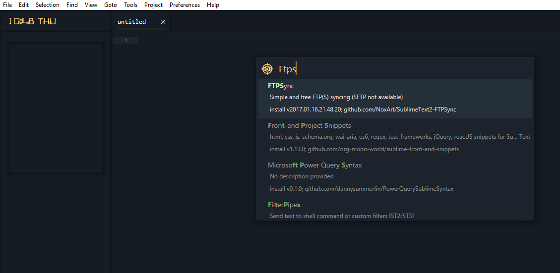Open the Preferences menu
Viewport: 560px width, 273px height.
click(185, 5)
